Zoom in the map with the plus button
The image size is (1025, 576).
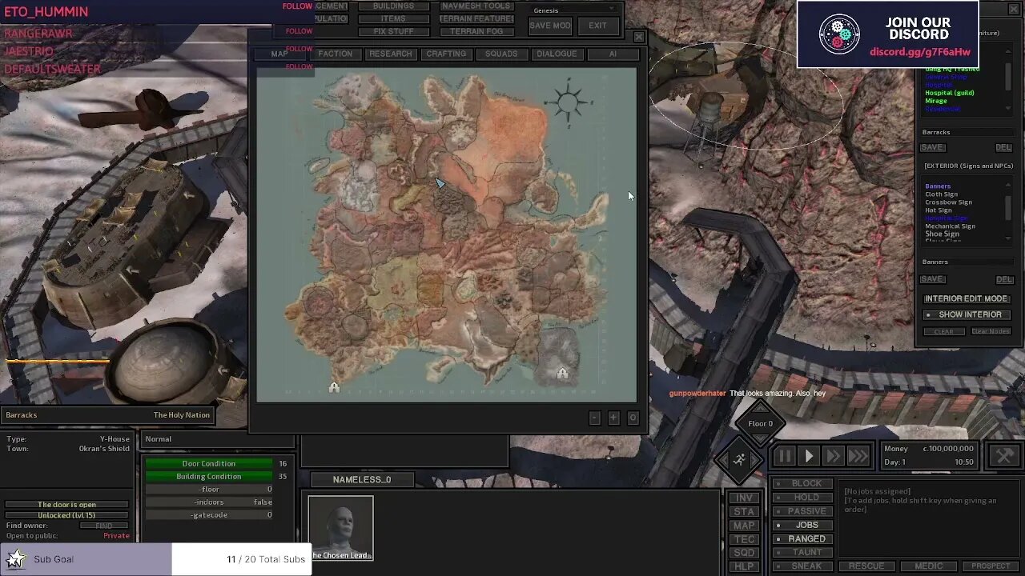pyautogui.click(x=613, y=418)
